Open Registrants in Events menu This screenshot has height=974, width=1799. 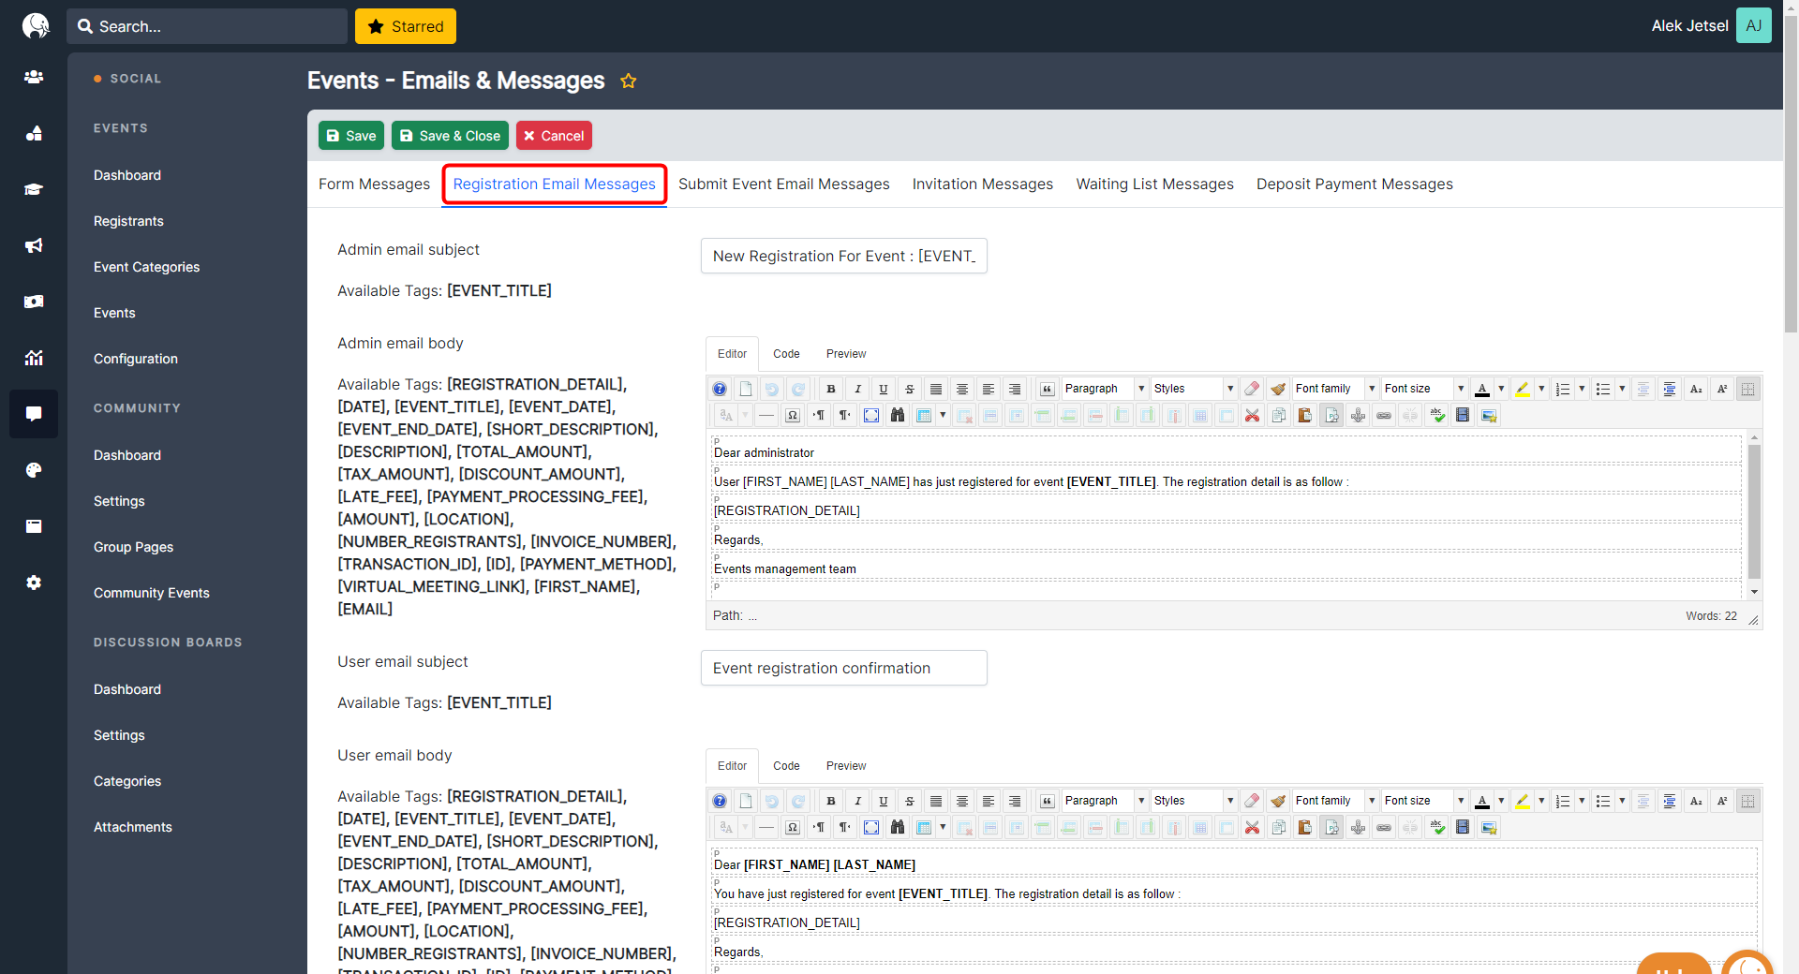click(128, 221)
